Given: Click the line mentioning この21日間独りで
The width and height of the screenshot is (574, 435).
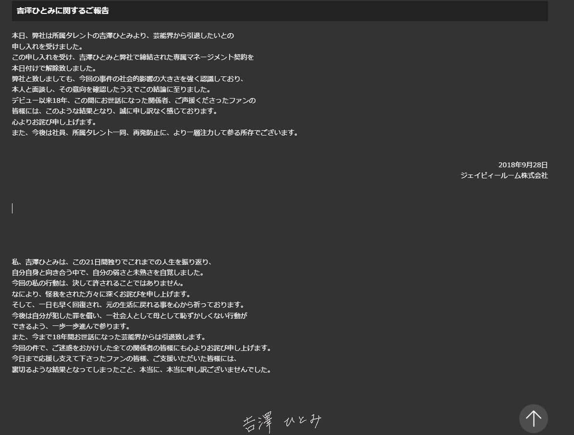Looking at the screenshot, I should [x=111, y=262].
